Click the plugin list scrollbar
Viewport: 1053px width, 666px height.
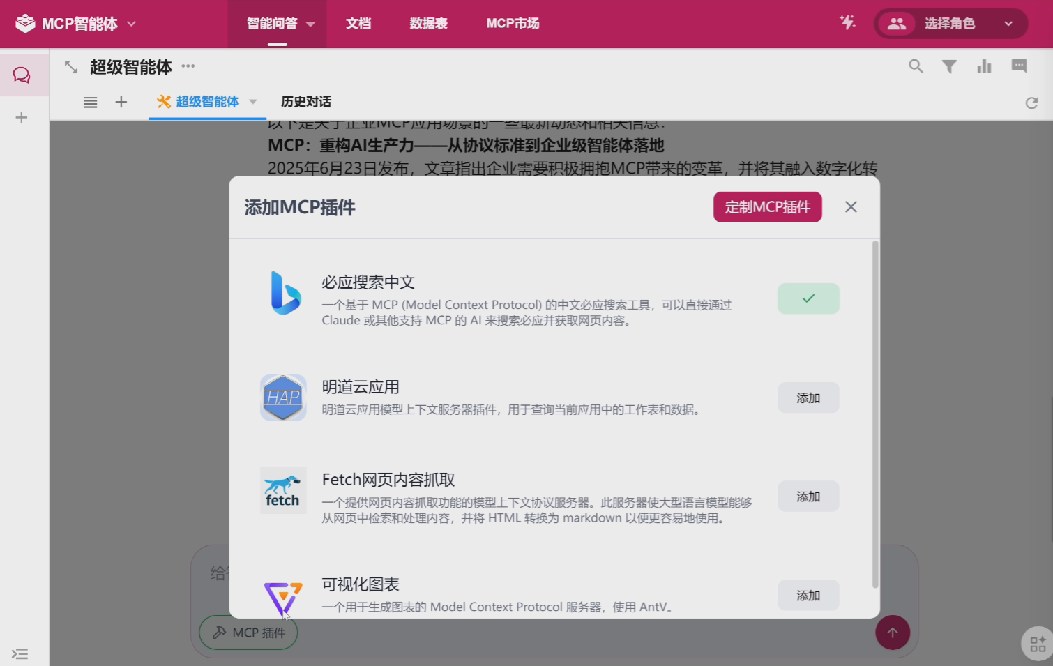click(x=875, y=414)
